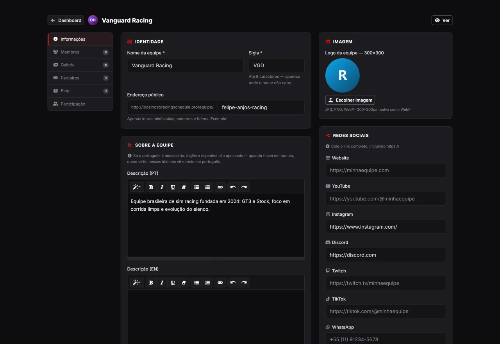Click the team logo thumbnail
This screenshot has height=344, width=500.
(343, 75)
